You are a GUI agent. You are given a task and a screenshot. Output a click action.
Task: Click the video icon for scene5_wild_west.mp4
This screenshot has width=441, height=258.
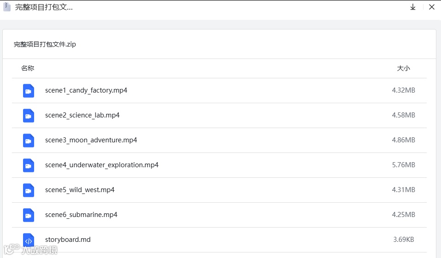tap(29, 190)
